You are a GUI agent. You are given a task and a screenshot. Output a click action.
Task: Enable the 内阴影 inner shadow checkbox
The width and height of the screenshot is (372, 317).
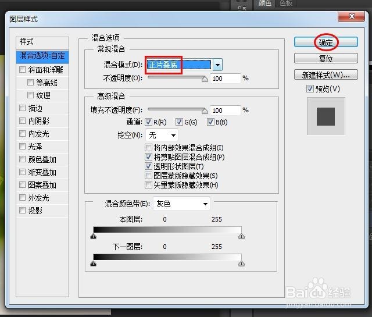tap(22, 121)
